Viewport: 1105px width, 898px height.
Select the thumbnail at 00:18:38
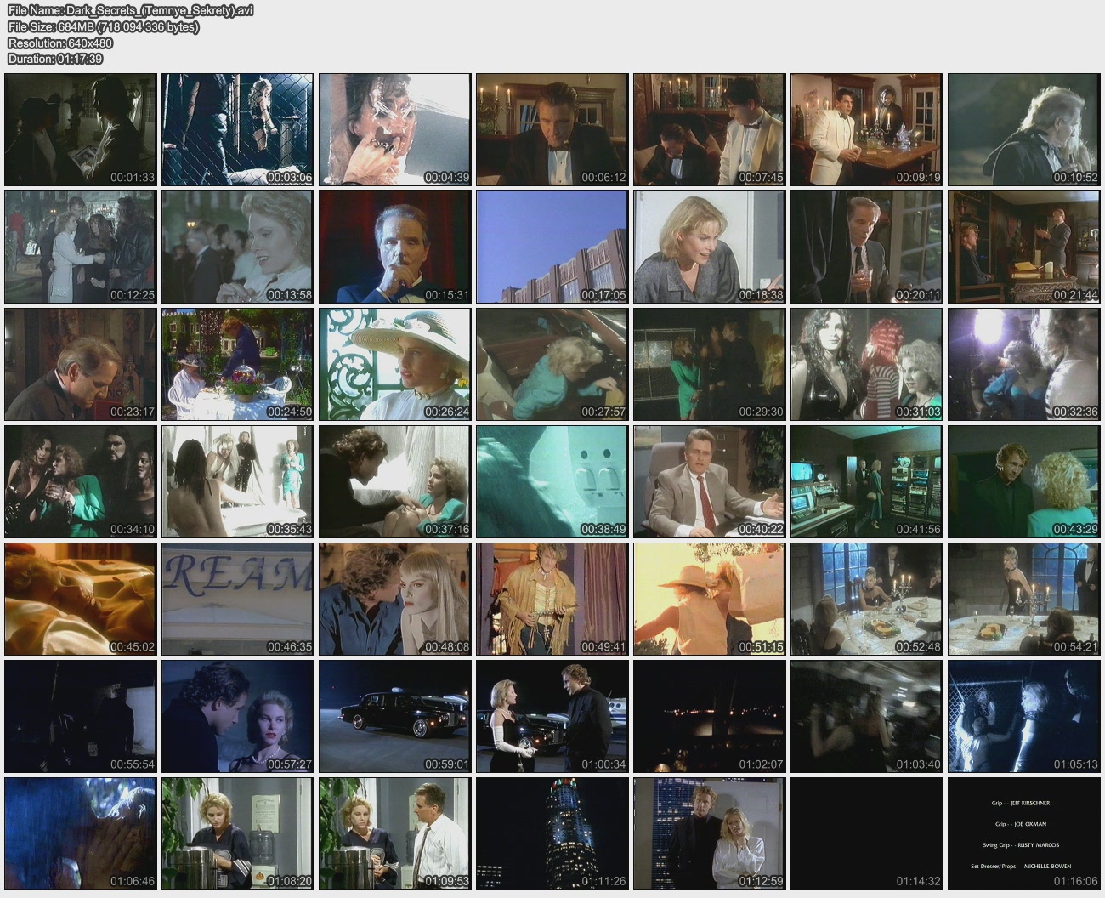point(709,247)
